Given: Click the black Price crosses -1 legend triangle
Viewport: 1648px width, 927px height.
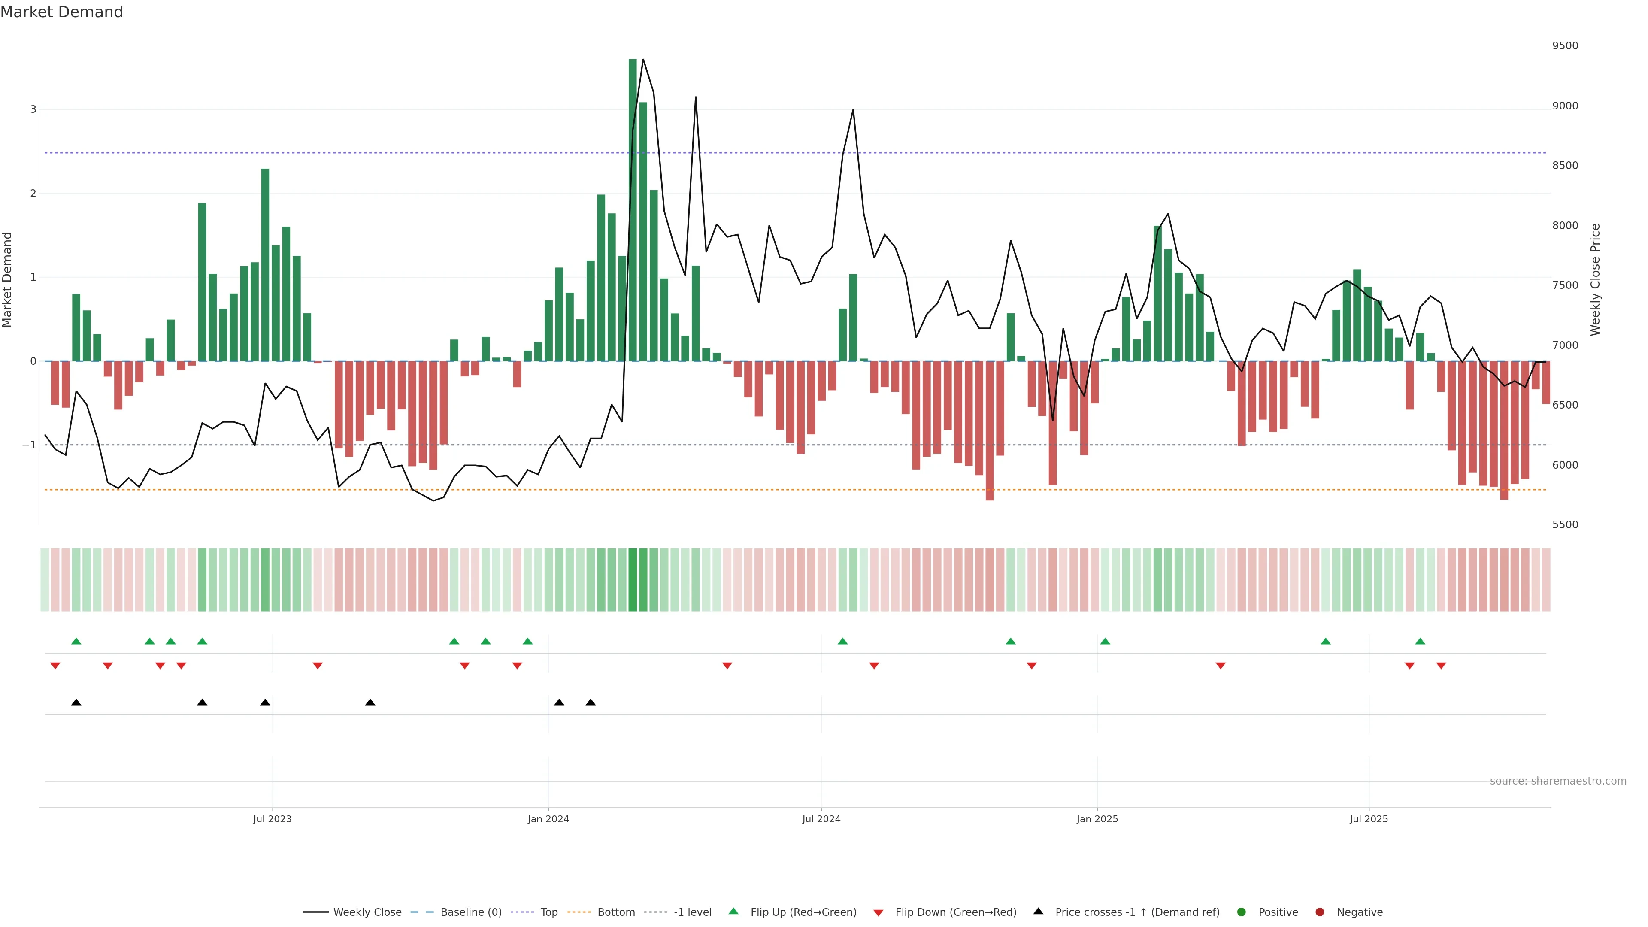Looking at the screenshot, I should point(1038,912).
